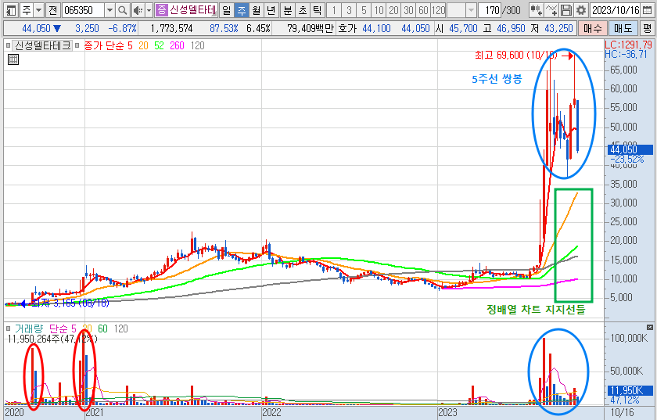Select interval 60 button

pos(424,10)
